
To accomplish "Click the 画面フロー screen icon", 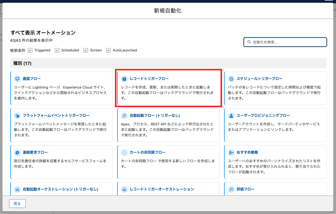I will (x=17, y=79).
